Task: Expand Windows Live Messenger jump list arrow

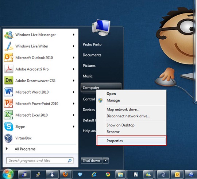Action: tap(74, 35)
